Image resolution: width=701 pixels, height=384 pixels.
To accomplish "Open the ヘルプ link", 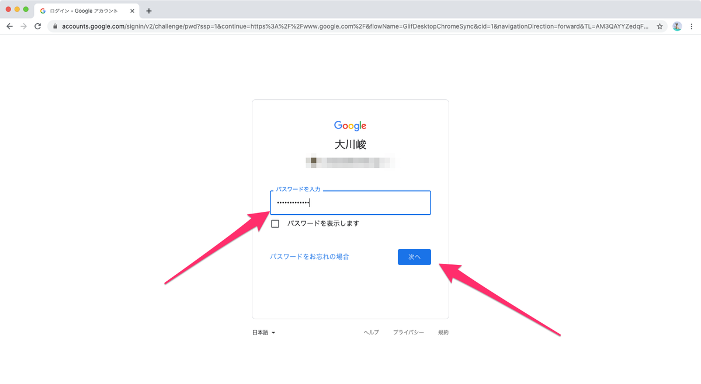I will pyautogui.click(x=371, y=333).
